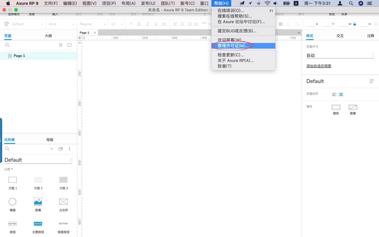
Task: Collapse the 公用 widget category
Action: (9, 169)
